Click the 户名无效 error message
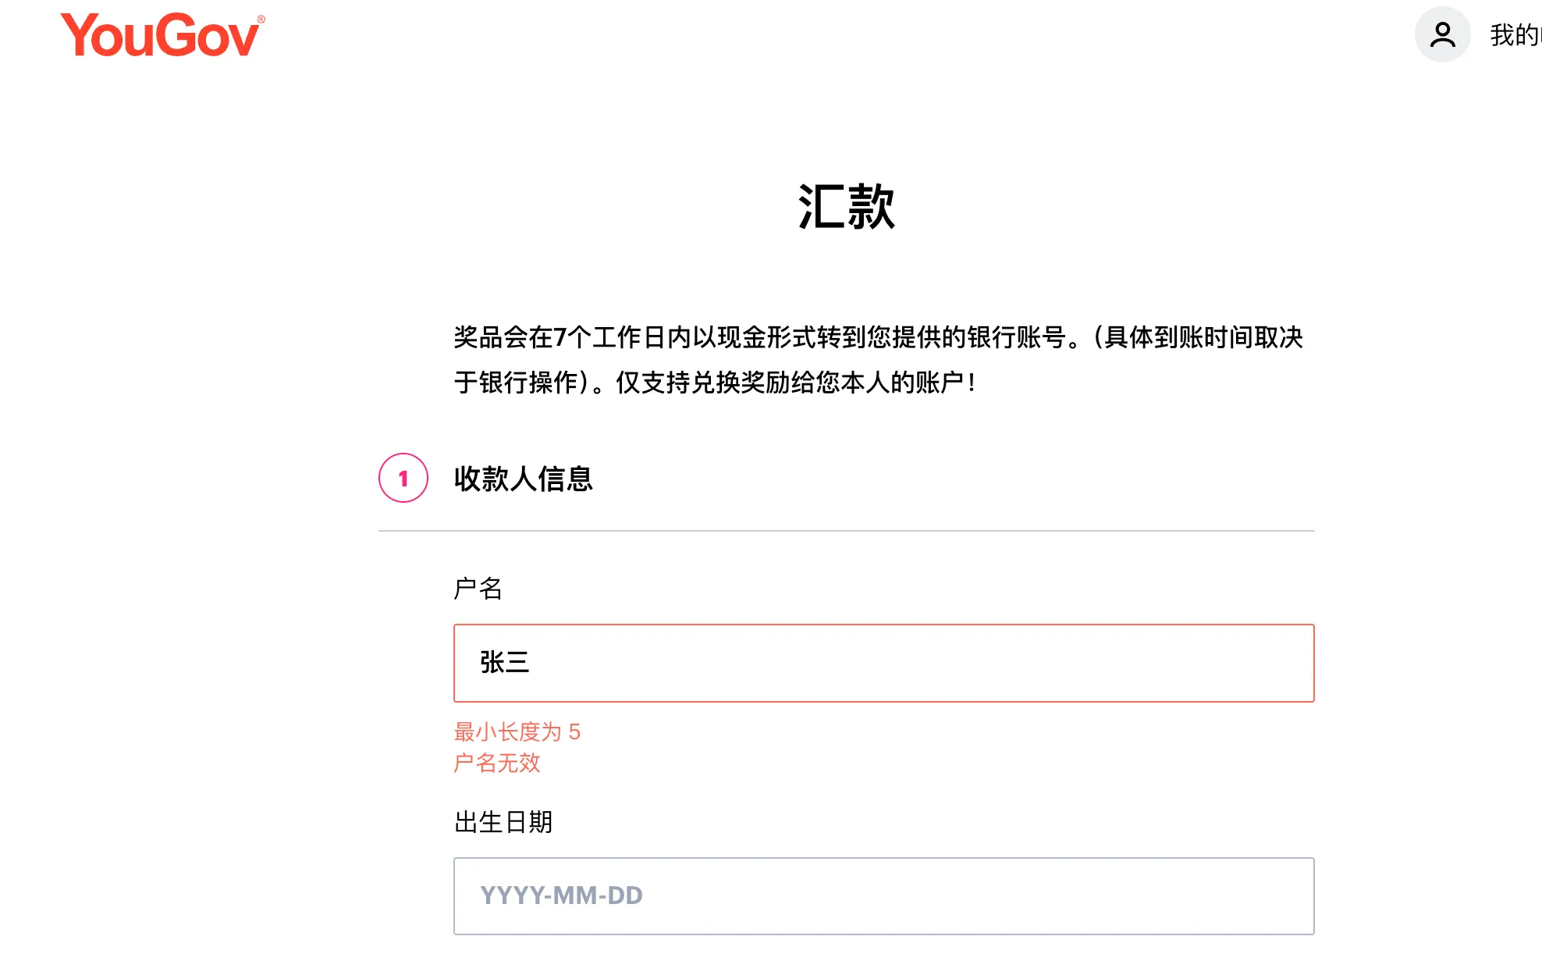This screenshot has width=1542, height=954. (x=499, y=764)
